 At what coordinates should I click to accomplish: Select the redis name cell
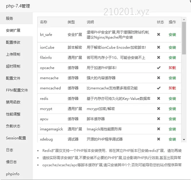tap(44, 99)
